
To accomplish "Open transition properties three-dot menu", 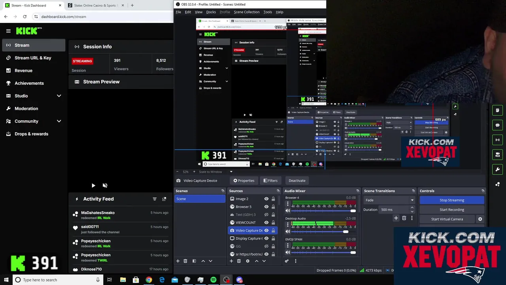I will [412, 218].
